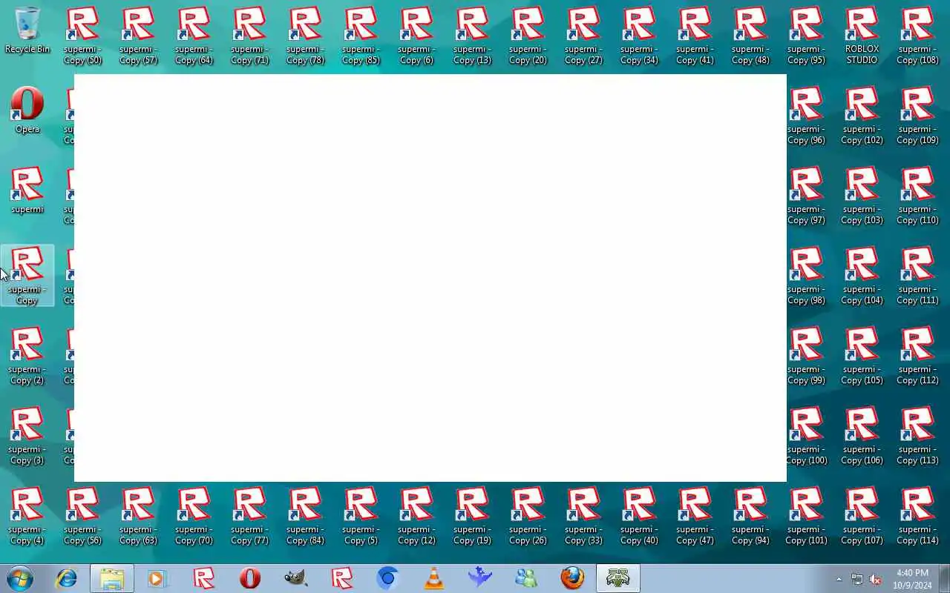Select supermi - Copy (84) icon
Image resolution: width=950 pixels, height=593 pixels.
tap(305, 516)
